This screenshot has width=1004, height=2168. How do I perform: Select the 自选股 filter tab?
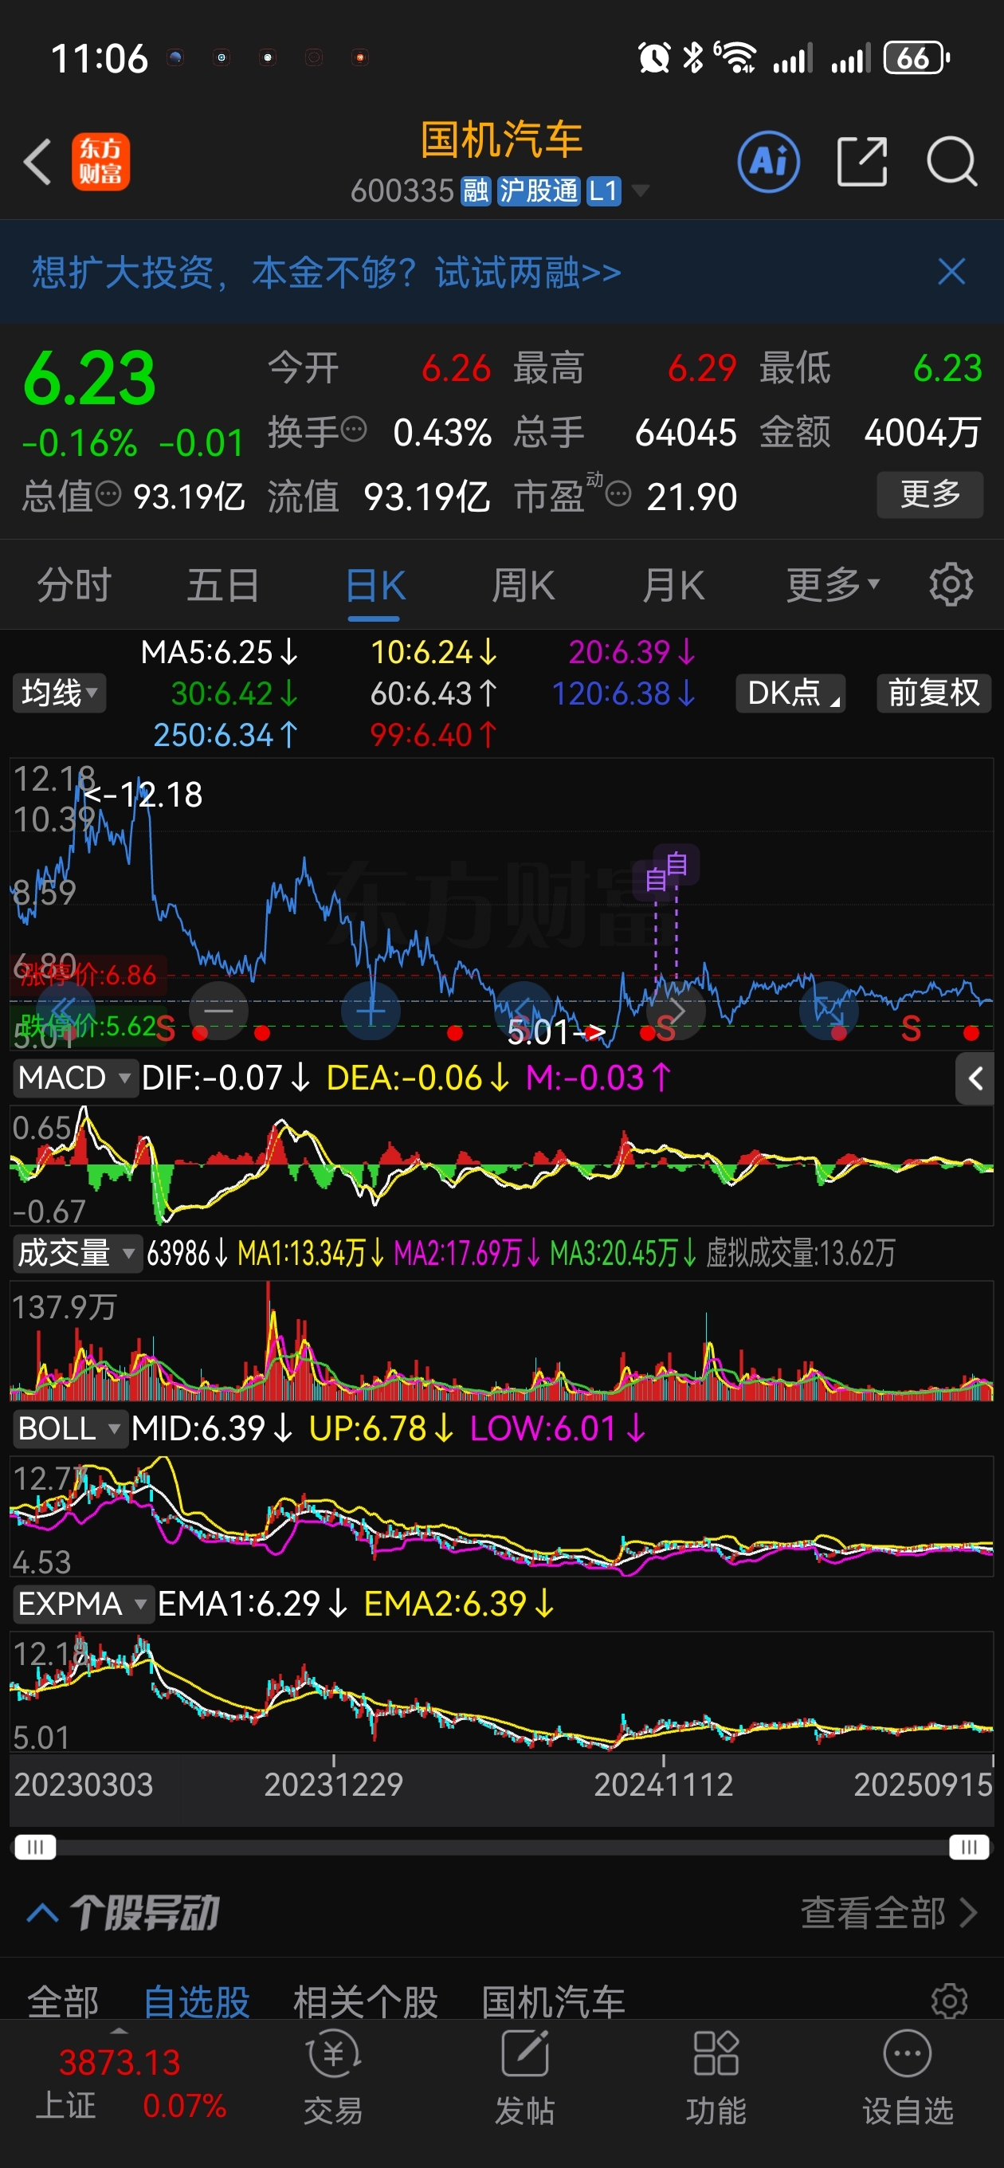[196, 2001]
